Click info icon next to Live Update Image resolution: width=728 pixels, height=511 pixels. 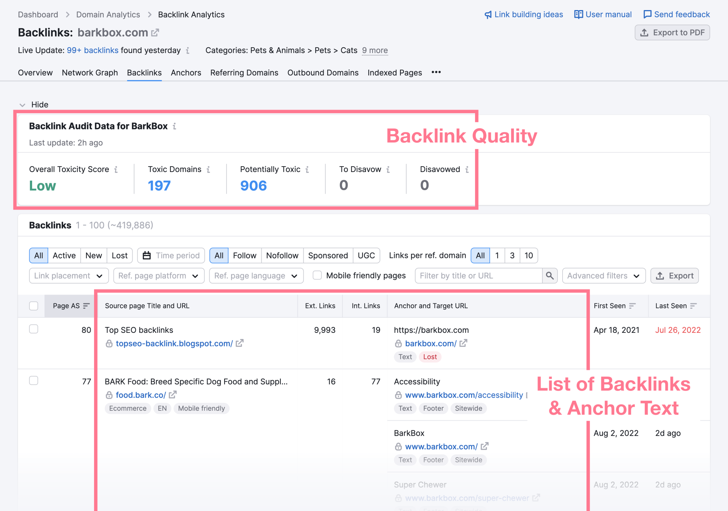click(x=187, y=50)
